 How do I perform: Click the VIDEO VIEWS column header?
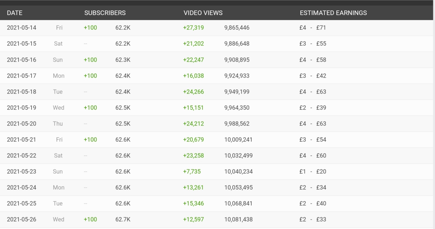pyautogui.click(x=203, y=13)
